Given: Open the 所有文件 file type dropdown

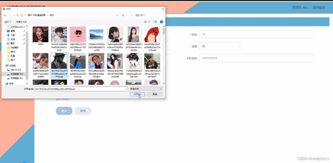Looking at the screenshot, I should point(145,89).
